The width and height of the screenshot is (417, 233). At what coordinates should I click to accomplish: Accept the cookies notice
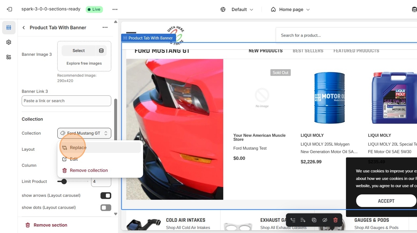tap(386, 201)
